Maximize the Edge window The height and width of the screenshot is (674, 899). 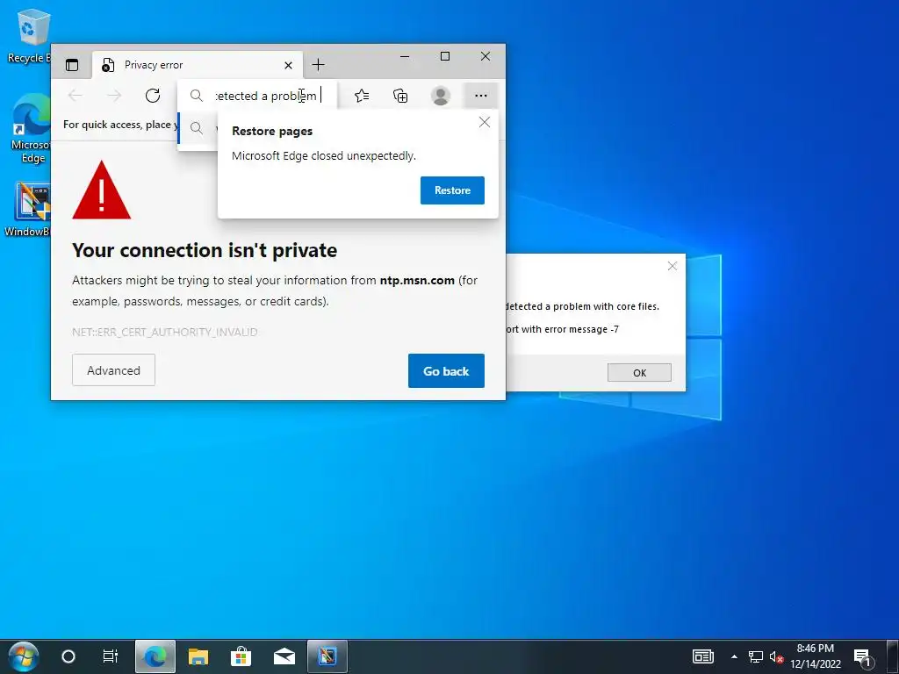point(445,56)
